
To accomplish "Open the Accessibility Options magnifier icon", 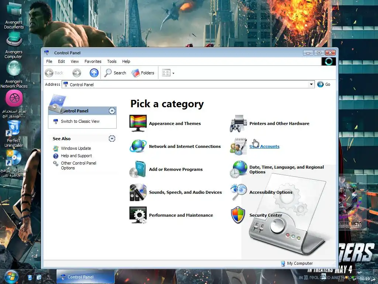I will (238, 192).
